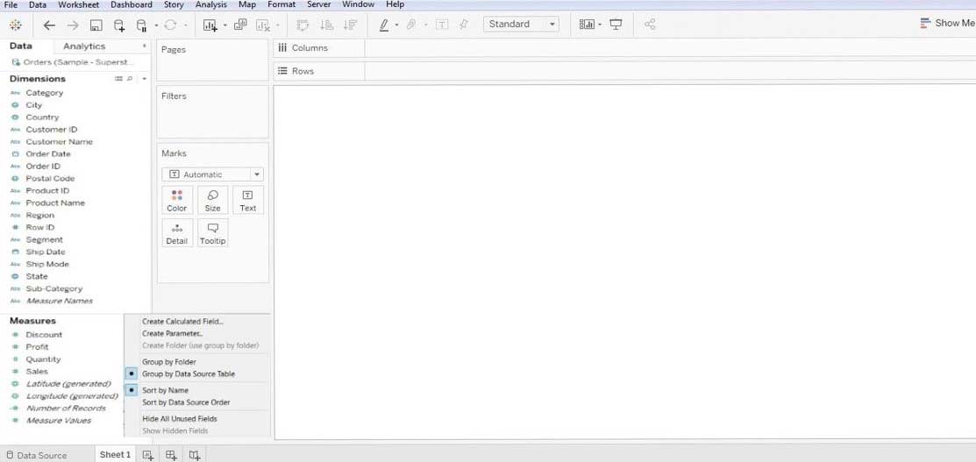Click the Tableau start page logo icon

16,25
